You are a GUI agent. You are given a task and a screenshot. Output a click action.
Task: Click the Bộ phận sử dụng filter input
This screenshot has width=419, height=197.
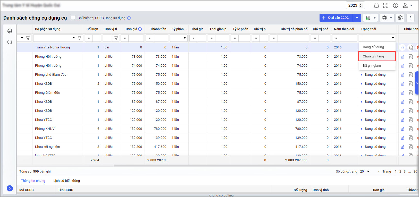click(53, 38)
